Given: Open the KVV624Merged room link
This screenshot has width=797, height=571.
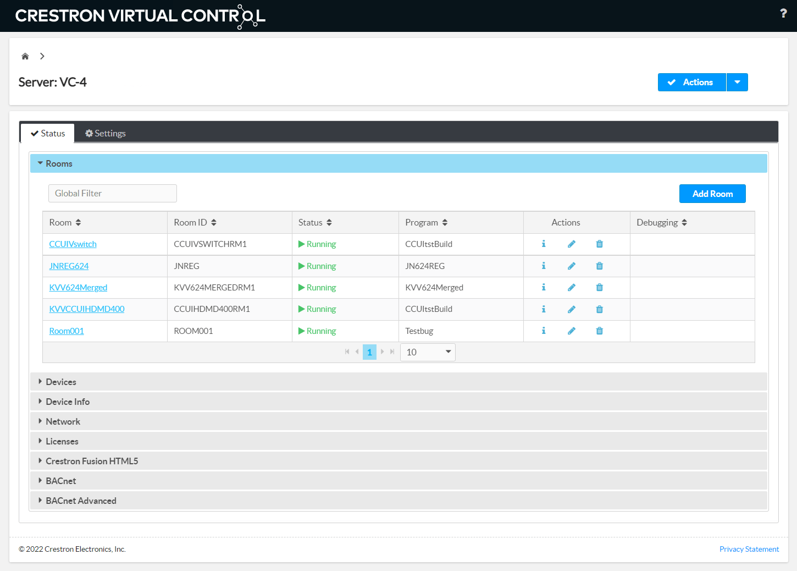Looking at the screenshot, I should click(x=78, y=288).
